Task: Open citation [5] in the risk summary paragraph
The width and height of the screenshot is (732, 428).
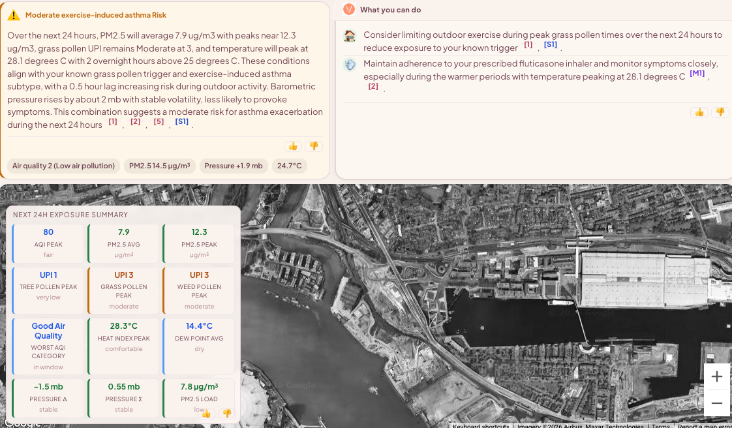Action: [159, 121]
